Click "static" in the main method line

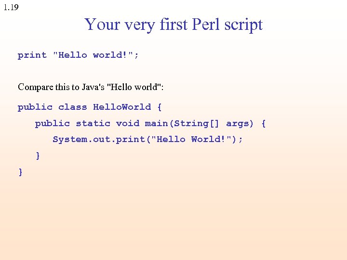(93, 123)
